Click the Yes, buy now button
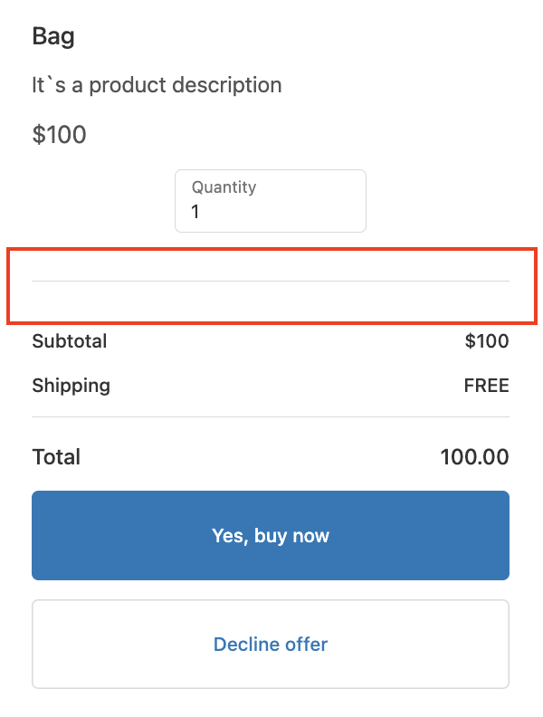The width and height of the screenshot is (543, 717). [x=270, y=535]
